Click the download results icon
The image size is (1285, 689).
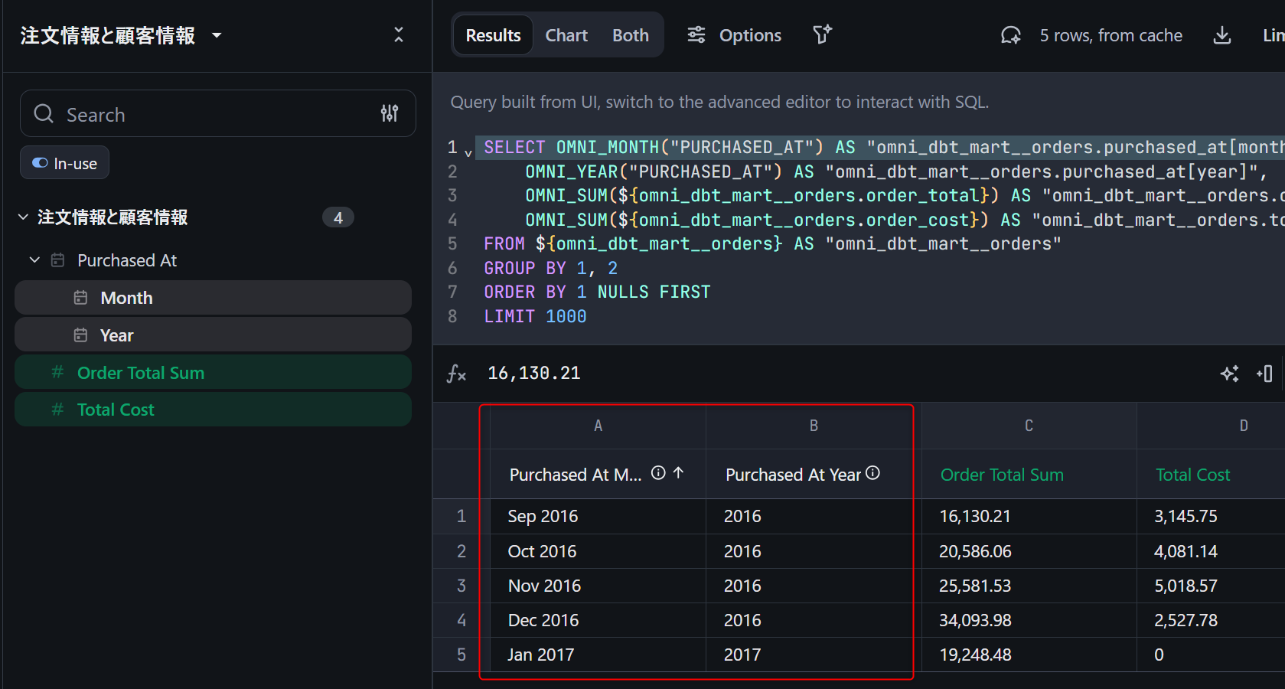pyautogui.click(x=1222, y=35)
